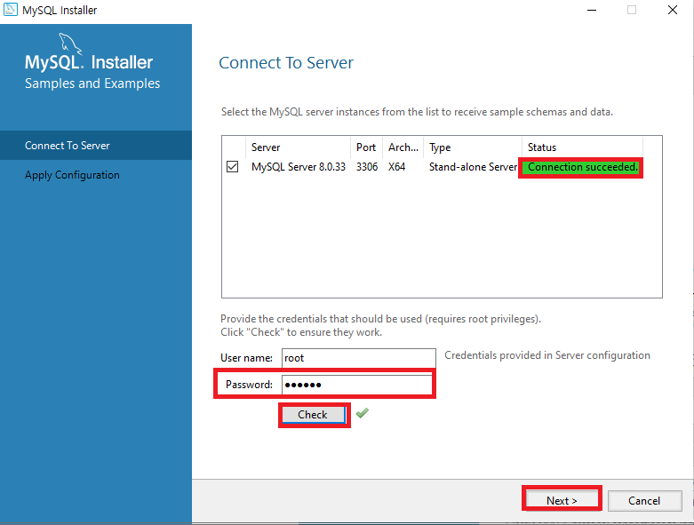Click the Arch... column header
Viewport: 694px width, 525px height.
(403, 147)
